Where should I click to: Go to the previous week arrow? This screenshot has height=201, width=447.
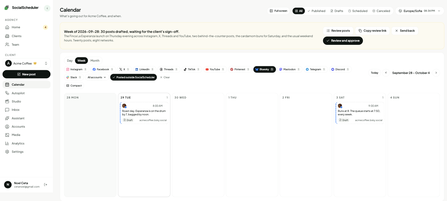pyautogui.click(x=386, y=73)
